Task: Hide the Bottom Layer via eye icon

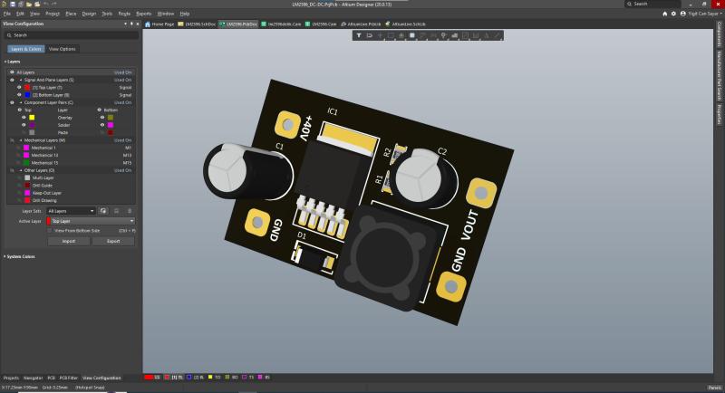Action: point(19,94)
